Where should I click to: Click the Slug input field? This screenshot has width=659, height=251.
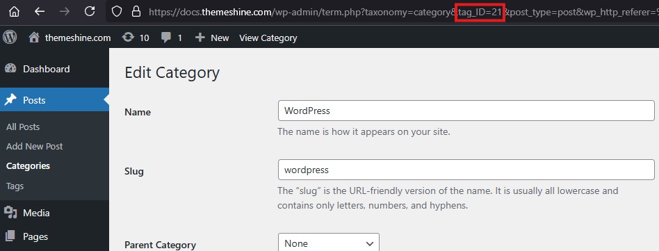coord(466,170)
